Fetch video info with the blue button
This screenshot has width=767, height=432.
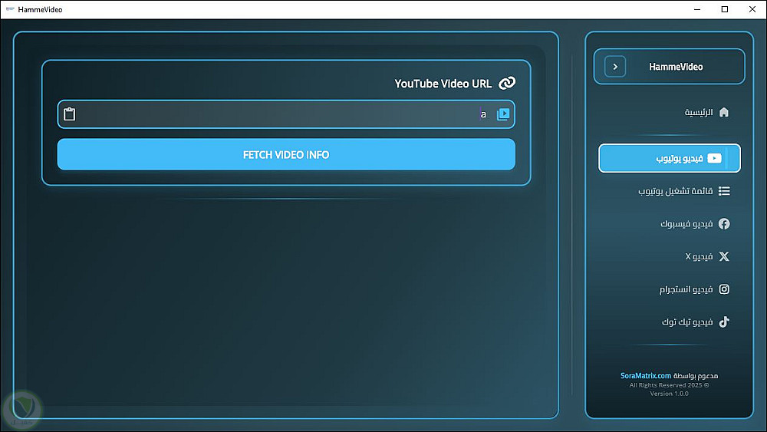286,154
